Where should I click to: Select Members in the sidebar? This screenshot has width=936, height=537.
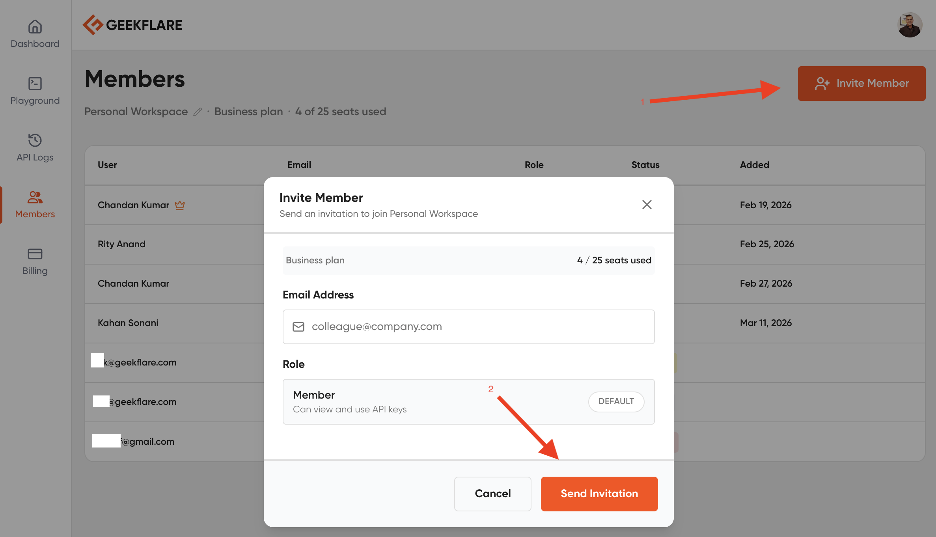(35, 204)
